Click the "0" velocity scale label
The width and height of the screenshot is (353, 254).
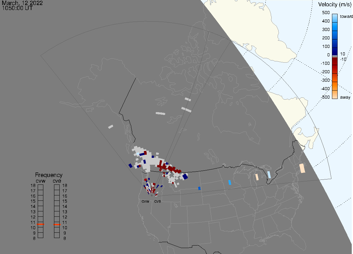pos(329,55)
